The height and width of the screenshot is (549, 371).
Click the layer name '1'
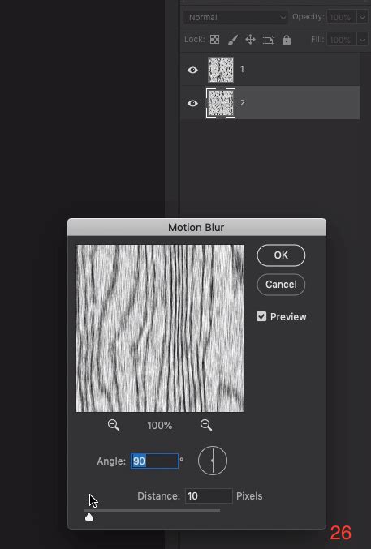tap(242, 69)
